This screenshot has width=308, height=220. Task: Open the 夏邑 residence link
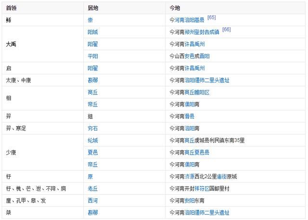pos(93,153)
